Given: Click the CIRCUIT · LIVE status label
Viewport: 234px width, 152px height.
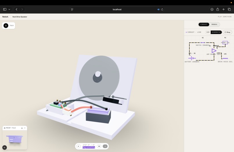Looking at the screenshot, I should pyautogui.click(x=194, y=32).
